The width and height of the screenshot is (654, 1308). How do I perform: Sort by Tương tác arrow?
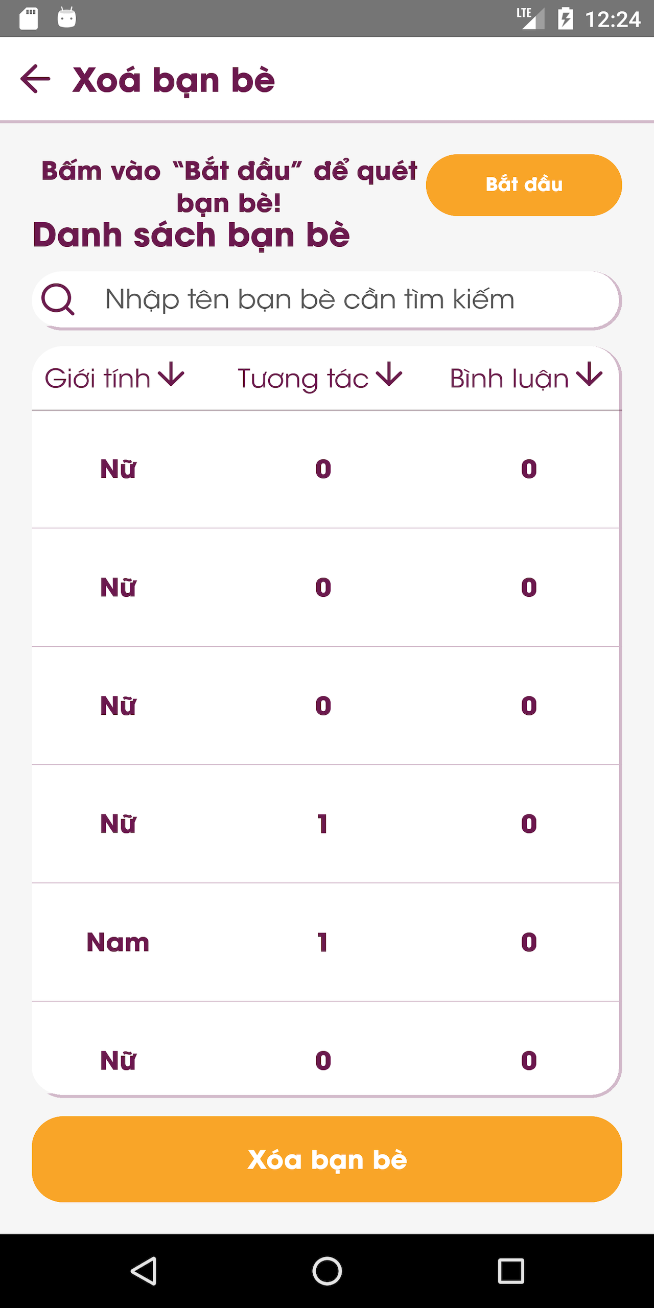pos(389,375)
